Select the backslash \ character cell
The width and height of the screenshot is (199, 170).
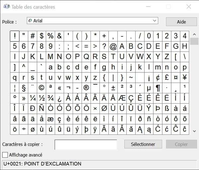185,57
